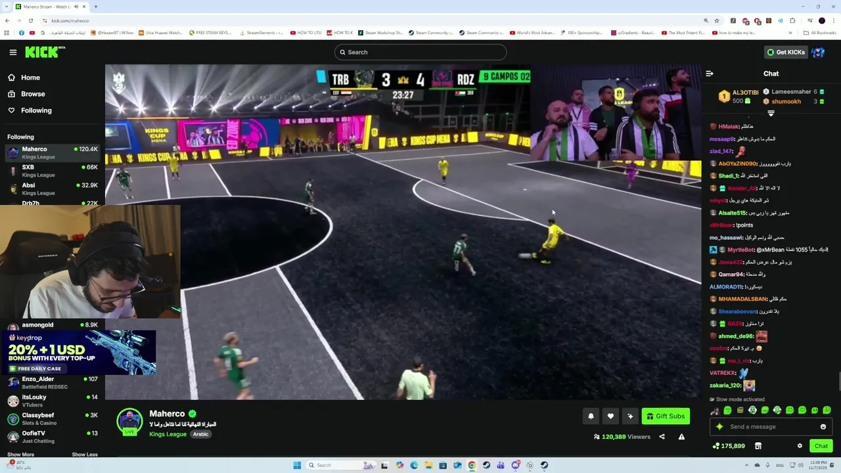Click Get KICKs button
This screenshot has height=473, width=841.
point(785,52)
